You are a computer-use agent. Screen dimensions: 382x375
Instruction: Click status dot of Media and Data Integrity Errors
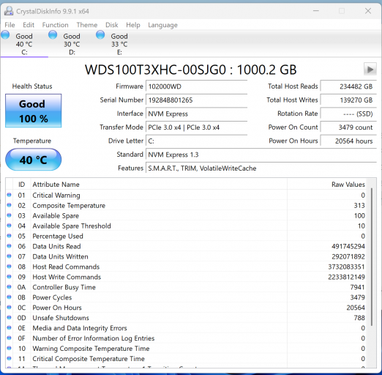tap(9, 327)
